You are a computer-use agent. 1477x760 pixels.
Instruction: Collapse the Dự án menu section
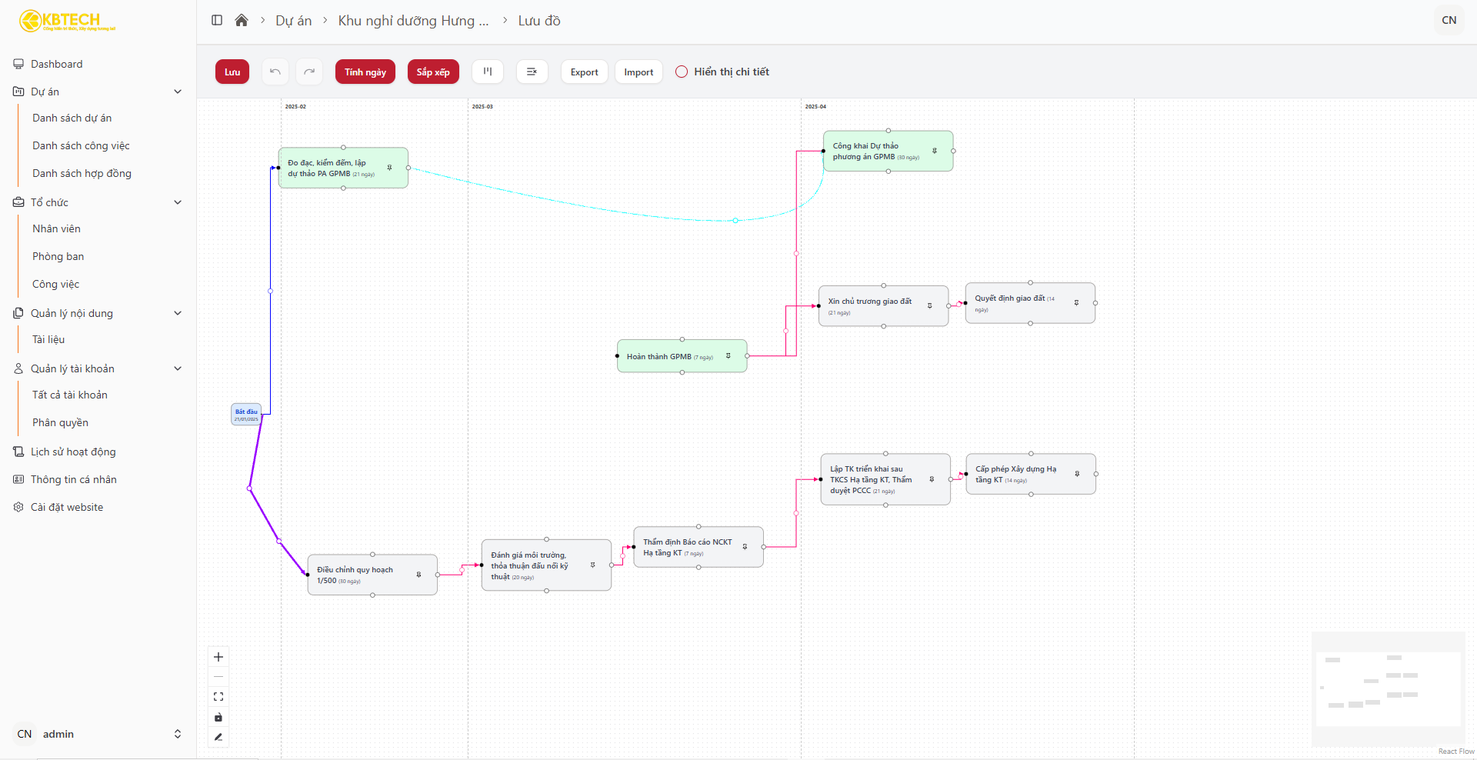tap(178, 92)
